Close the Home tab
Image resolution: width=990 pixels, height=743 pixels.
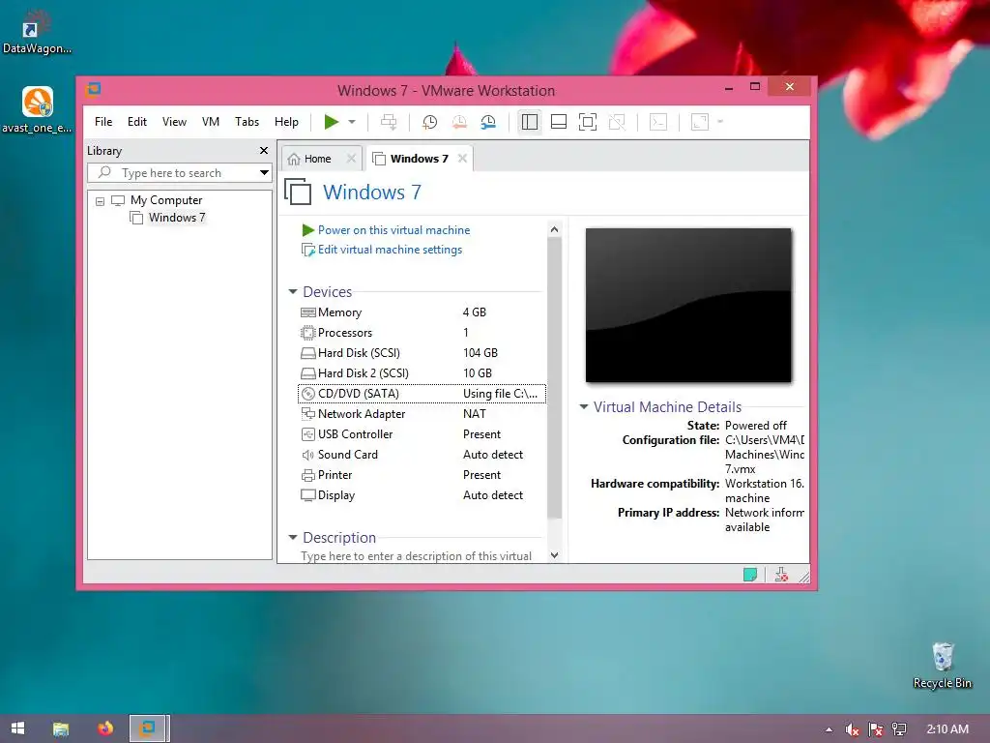tap(352, 159)
